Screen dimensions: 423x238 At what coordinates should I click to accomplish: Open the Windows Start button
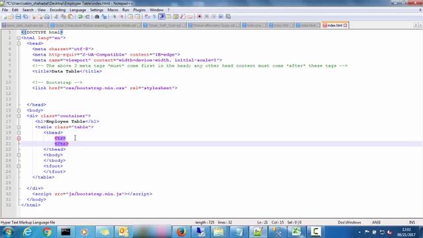pos(8,232)
